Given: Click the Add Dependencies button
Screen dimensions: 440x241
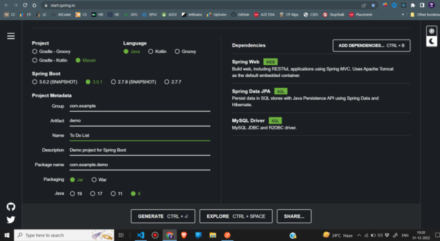Looking at the screenshot, I should coord(371,46).
